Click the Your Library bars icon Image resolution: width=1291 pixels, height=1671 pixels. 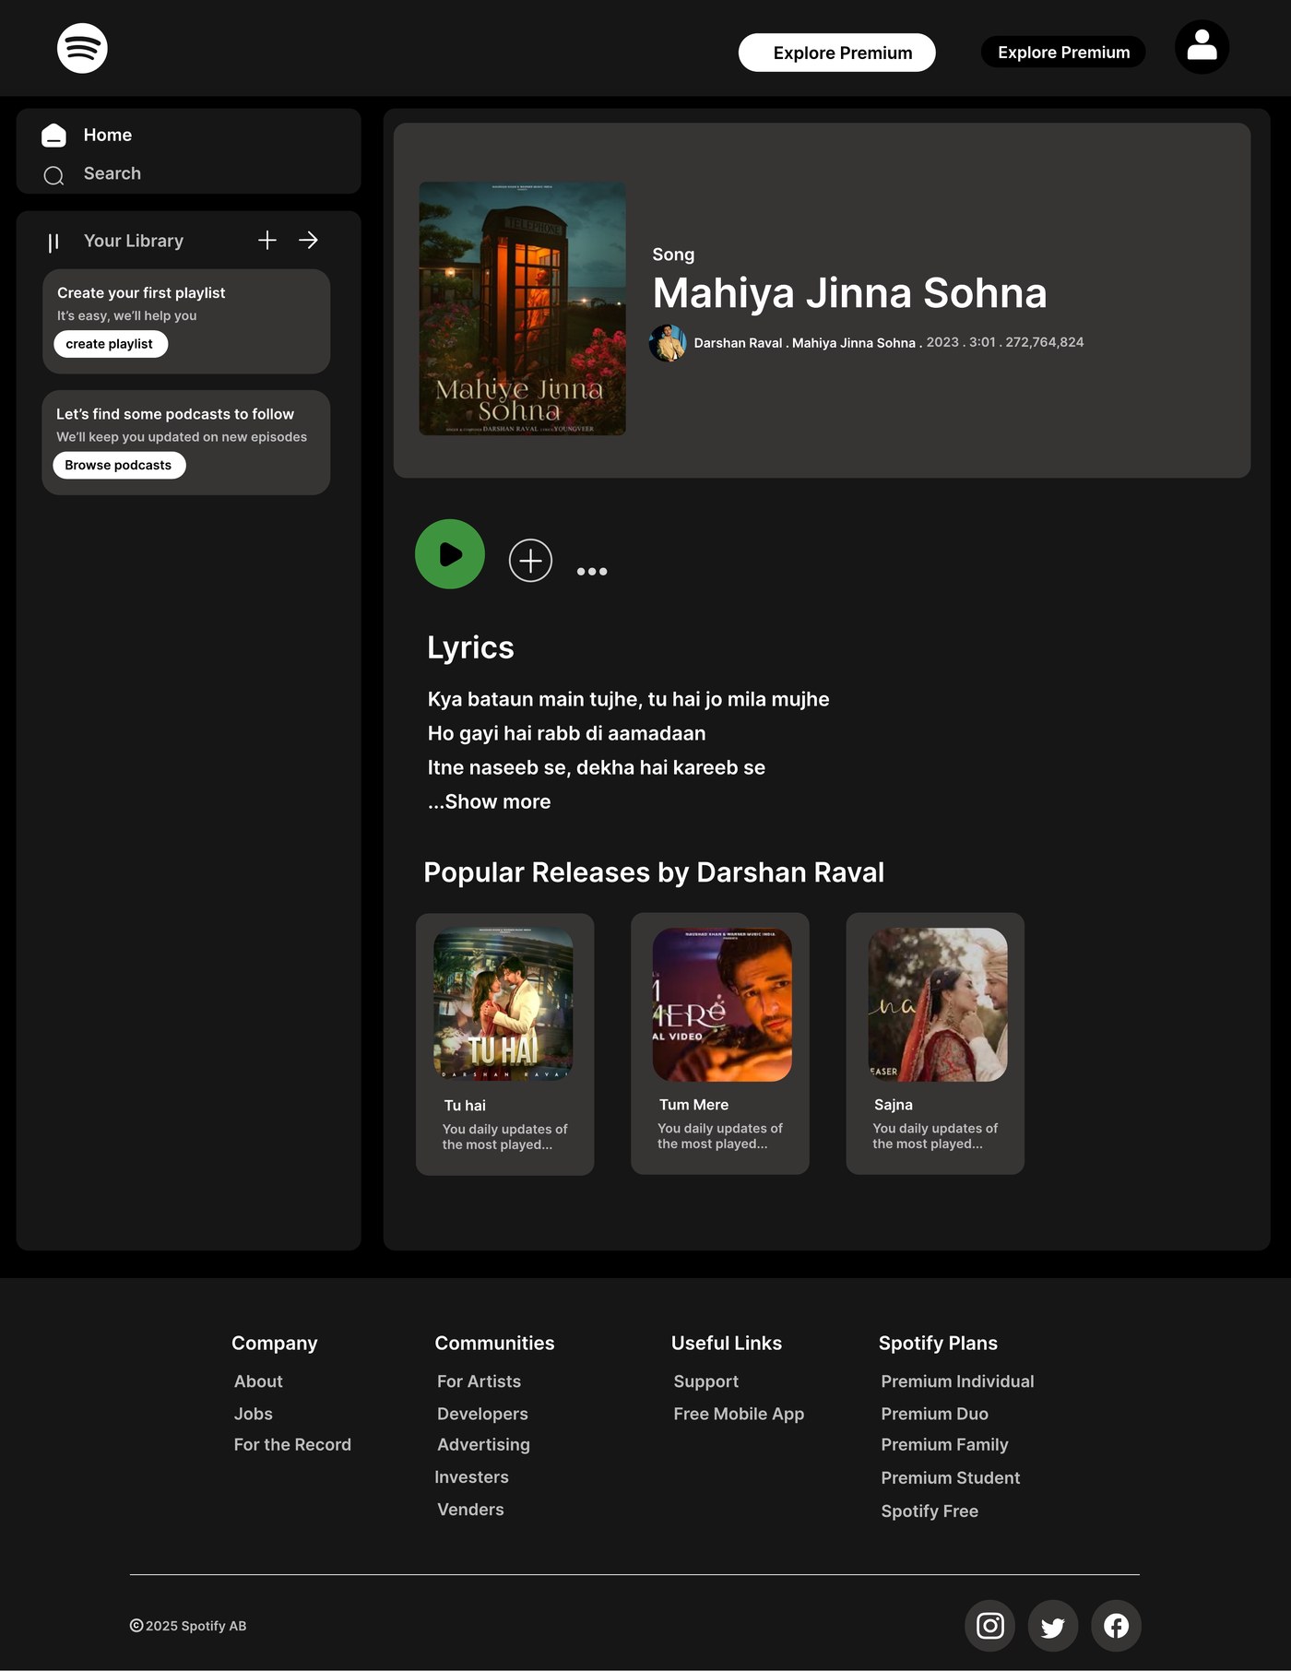coord(53,242)
